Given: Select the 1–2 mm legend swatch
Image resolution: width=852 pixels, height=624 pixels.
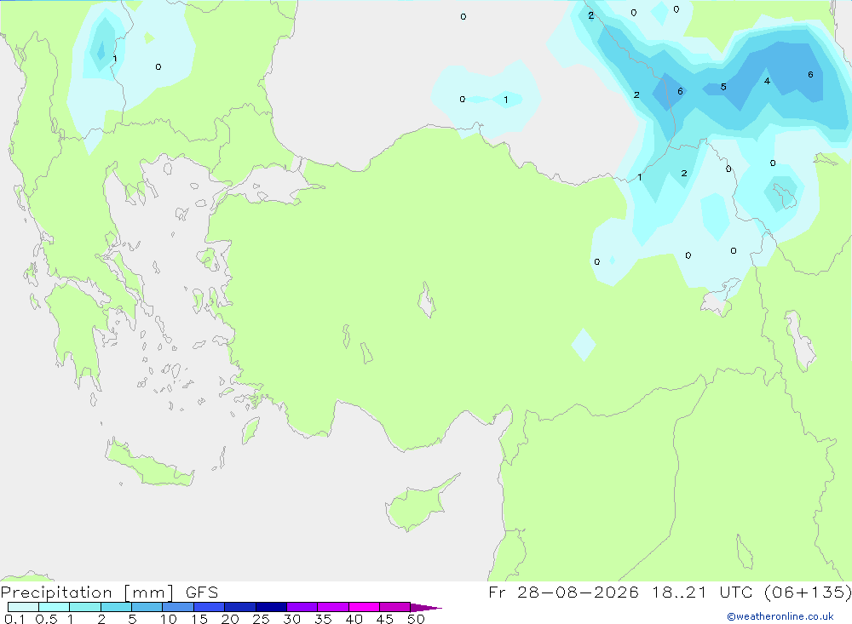Looking at the screenshot, I should pos(85,607).
